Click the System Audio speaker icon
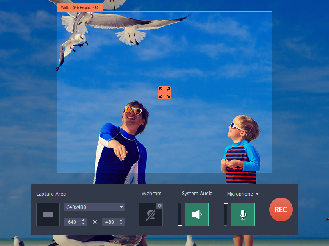The image size is (329, 246). click(x=196, y=214)
